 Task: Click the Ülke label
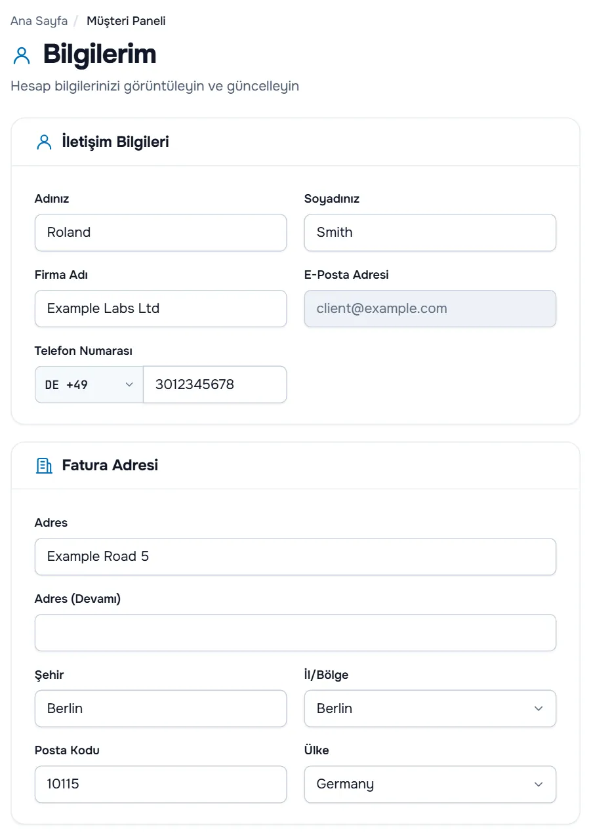pyautogui.click(x=317, y=750)
